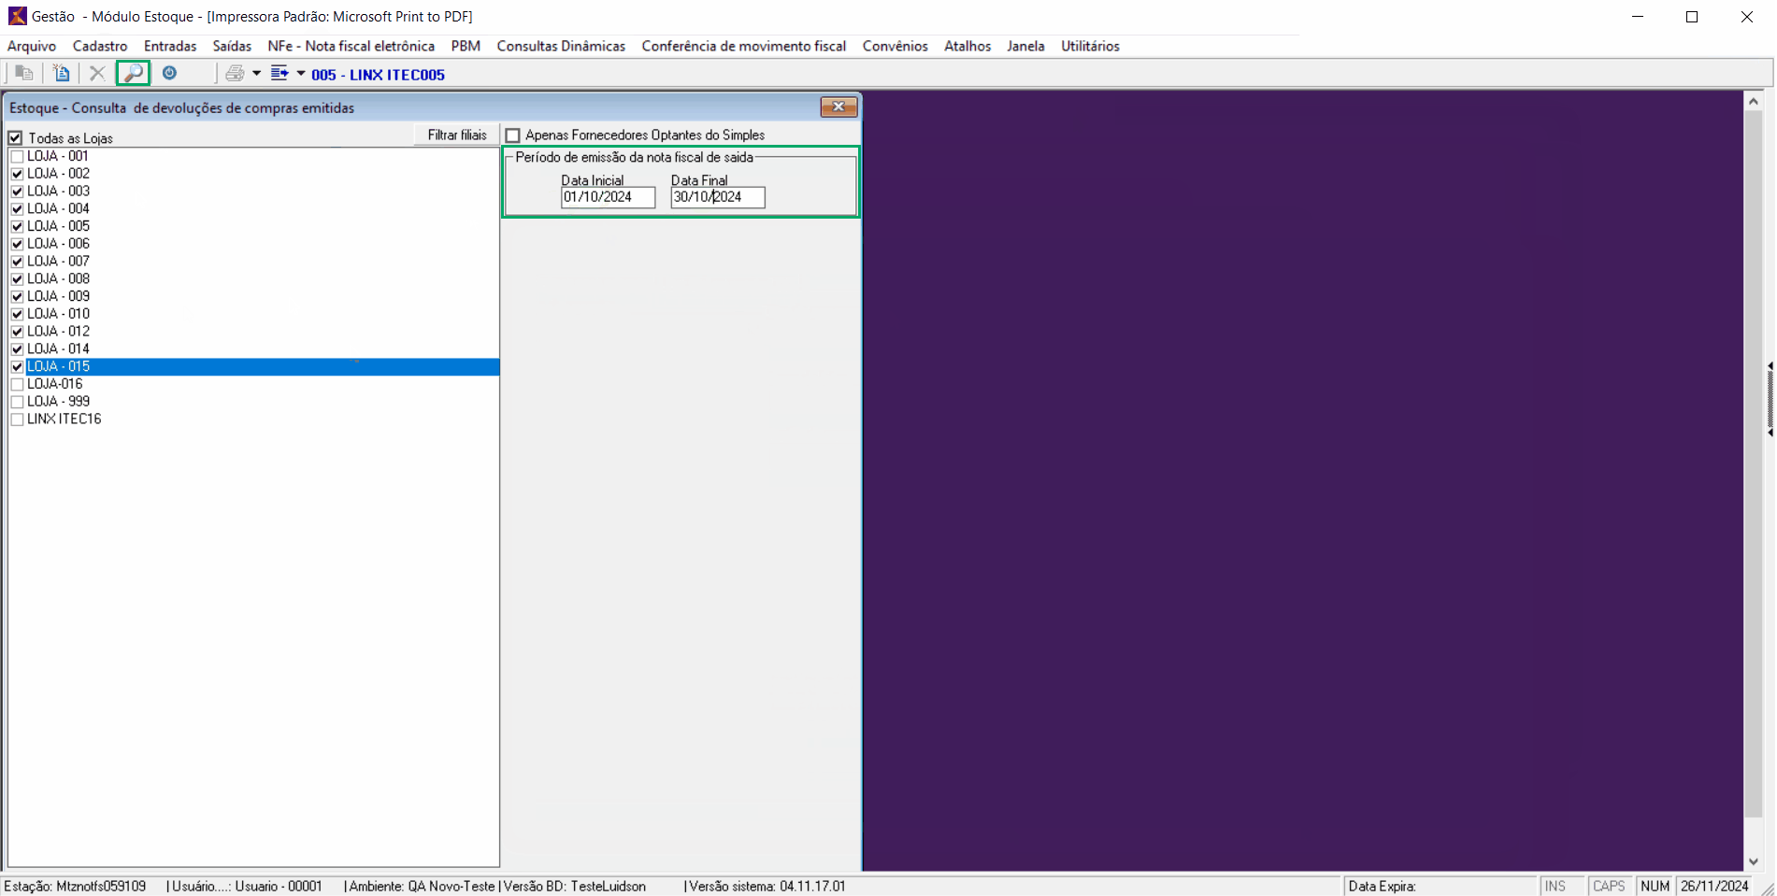This screenshot has height=896, width=1777.
Task: Open the PBM menu
Action: tap(466, 46)
